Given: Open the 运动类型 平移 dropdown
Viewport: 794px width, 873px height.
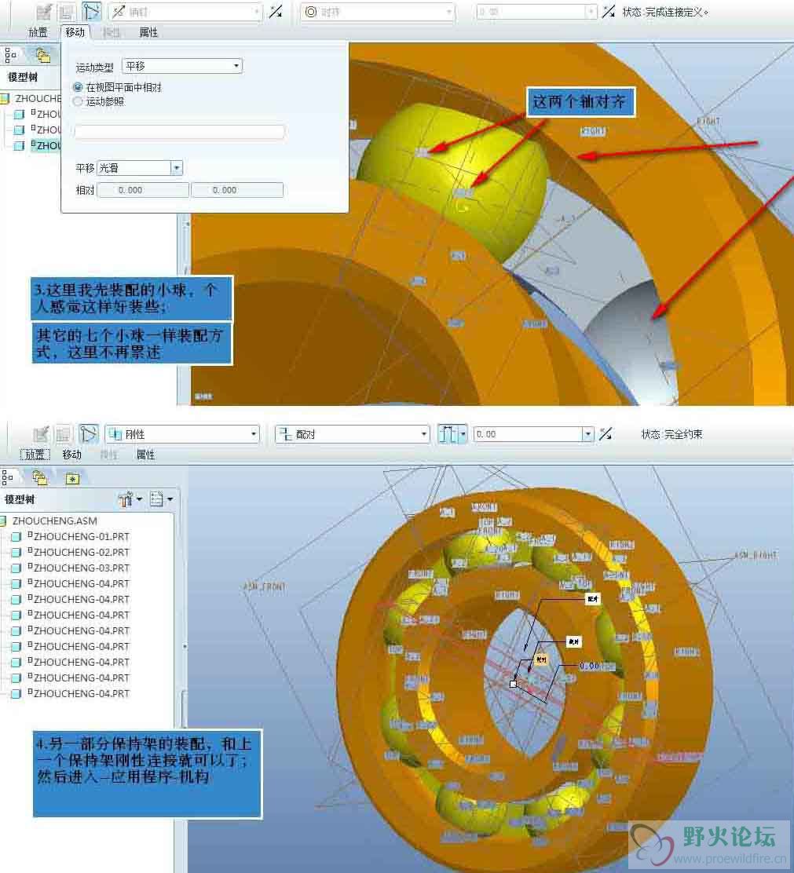Looking at the screenshot, I should pyautogui.click(x=182, y=66).
